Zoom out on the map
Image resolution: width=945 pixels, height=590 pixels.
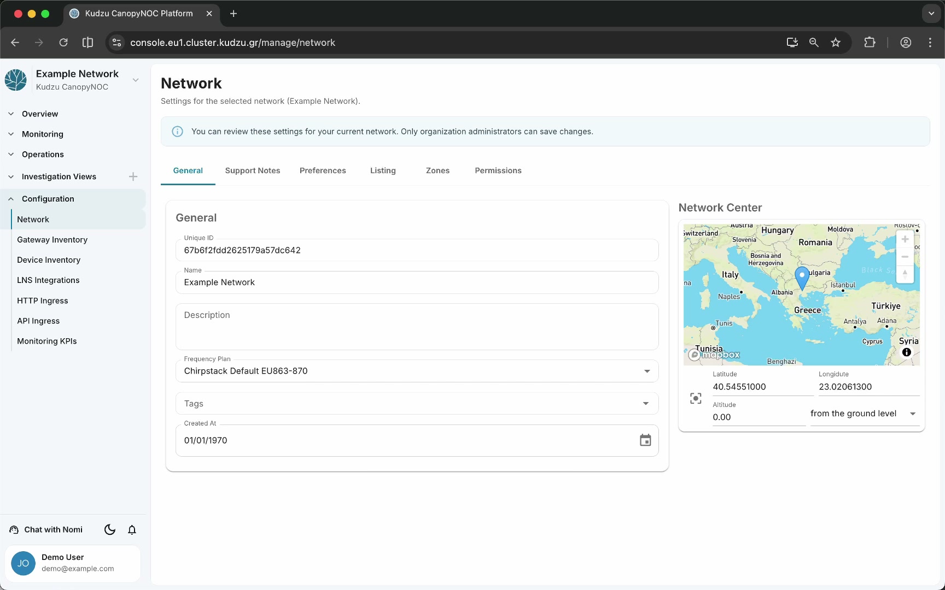tap(905, 257)
